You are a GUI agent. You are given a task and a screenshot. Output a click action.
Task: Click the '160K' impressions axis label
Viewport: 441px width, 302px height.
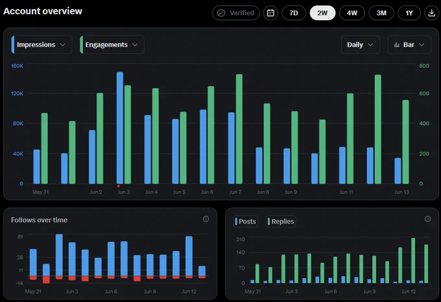(17, 65)
